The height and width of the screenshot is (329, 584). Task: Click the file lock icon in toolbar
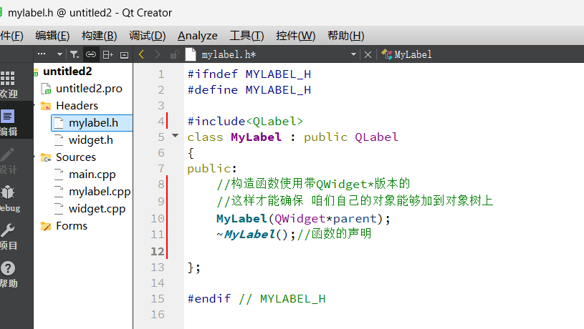[x=174, y=54]
